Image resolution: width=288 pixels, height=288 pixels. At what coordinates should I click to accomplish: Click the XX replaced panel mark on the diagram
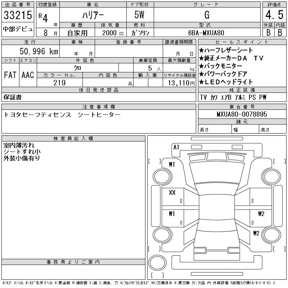(172, 193)
